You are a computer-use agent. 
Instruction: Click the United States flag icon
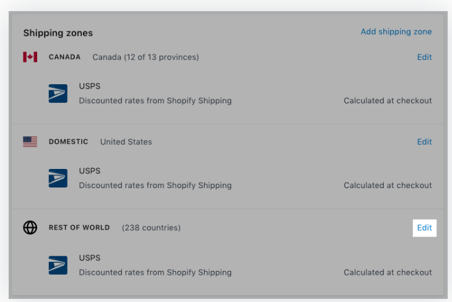click(30, 142)
